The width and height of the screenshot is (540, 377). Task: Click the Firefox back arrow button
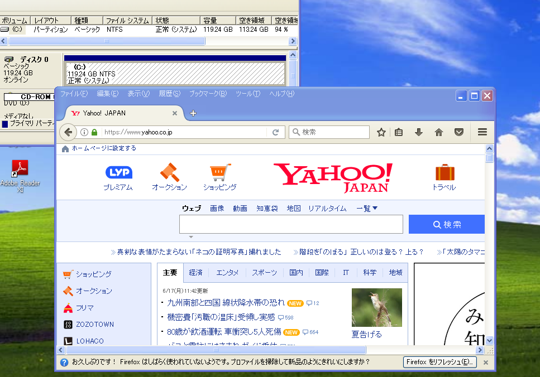point(68,132)
